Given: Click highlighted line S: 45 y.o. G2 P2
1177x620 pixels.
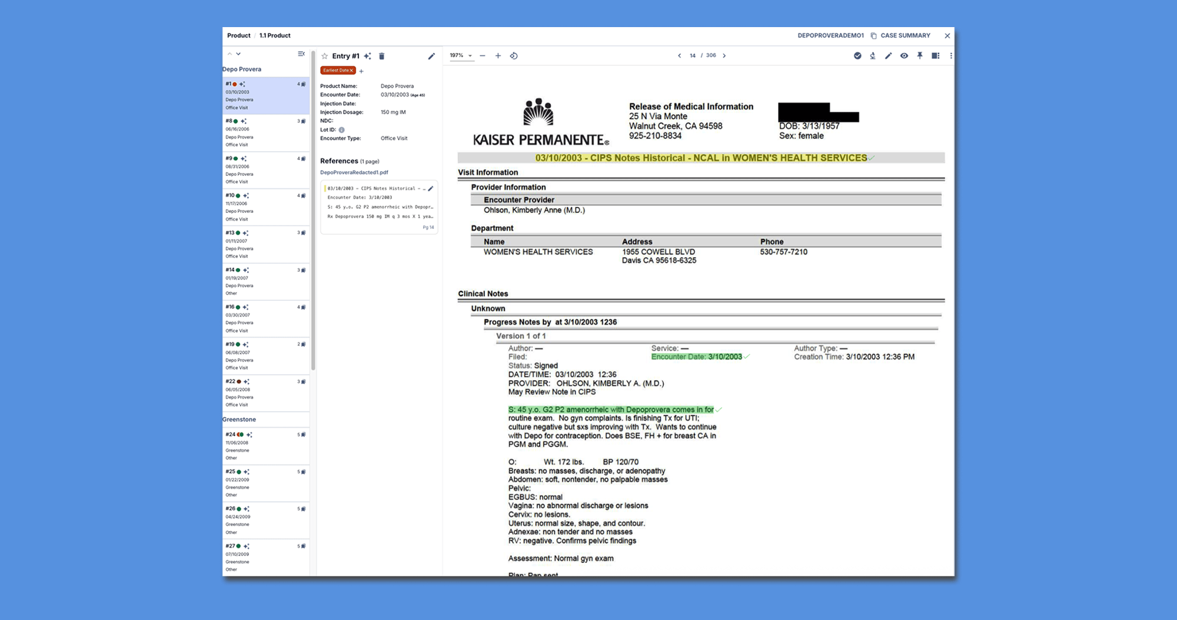Looking at the screenshot, I should click(x=611, y=409).
